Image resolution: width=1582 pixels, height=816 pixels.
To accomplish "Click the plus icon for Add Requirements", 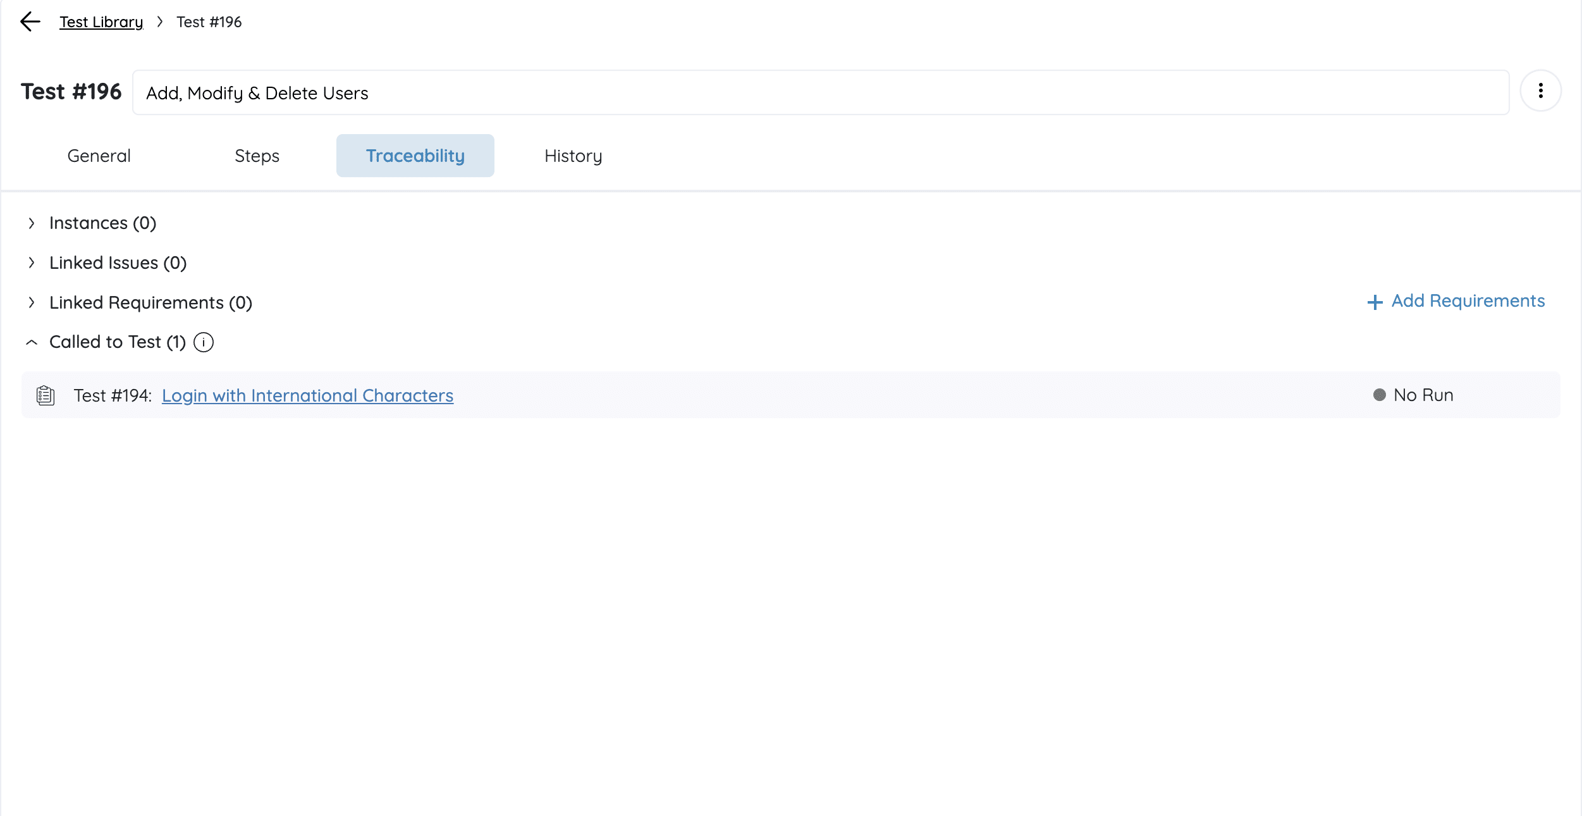I will (x=1375, y=302).
